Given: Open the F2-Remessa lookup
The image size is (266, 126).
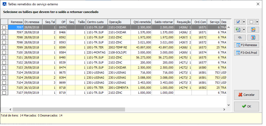Looking at the screenshot, I should [x=246, y=45].
